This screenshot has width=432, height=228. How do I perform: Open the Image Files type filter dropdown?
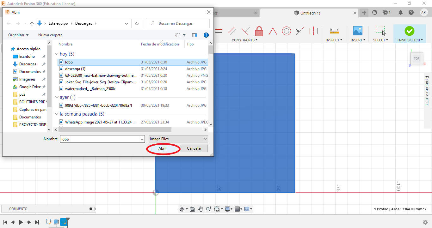point(178,139)
